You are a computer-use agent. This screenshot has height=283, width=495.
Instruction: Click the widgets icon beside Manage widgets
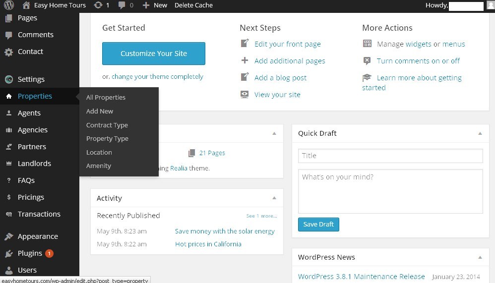[367, 44]
